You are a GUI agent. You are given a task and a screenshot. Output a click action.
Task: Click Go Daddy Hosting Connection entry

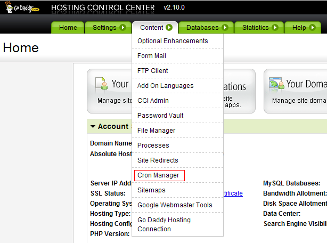coord(163,224)
